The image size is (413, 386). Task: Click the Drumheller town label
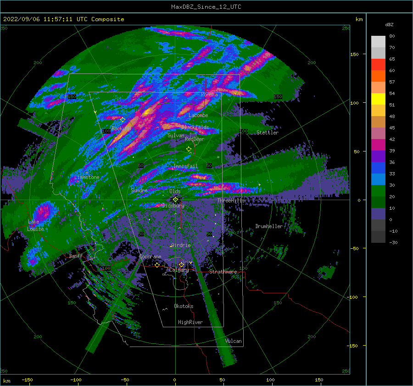269,226
